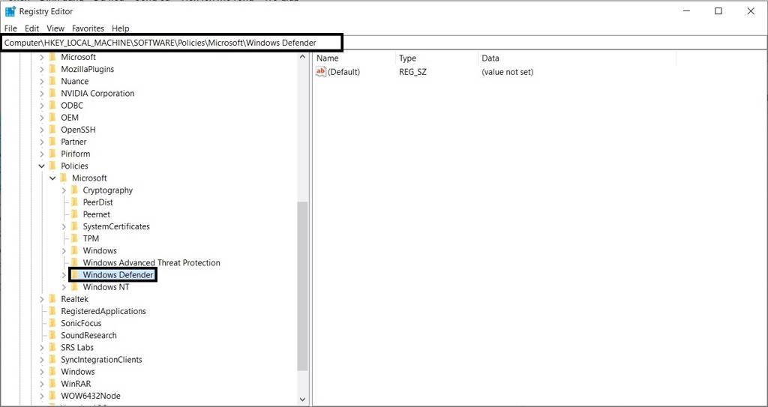This screenshot has height=407, width=768.
Task: Expand the ODBC key
Action: tap(42, 105)
